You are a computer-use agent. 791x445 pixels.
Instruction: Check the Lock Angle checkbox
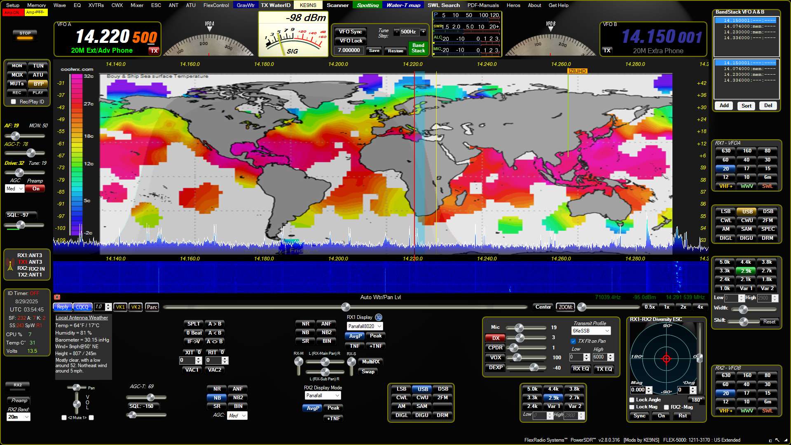point(632,400)
